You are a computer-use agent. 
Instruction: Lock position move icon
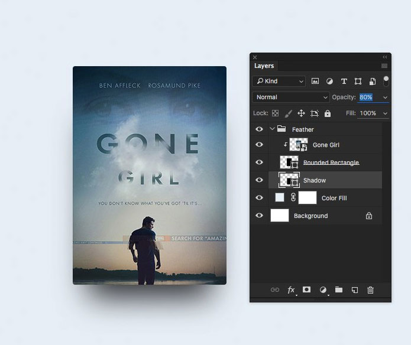[x=301, y=113]
